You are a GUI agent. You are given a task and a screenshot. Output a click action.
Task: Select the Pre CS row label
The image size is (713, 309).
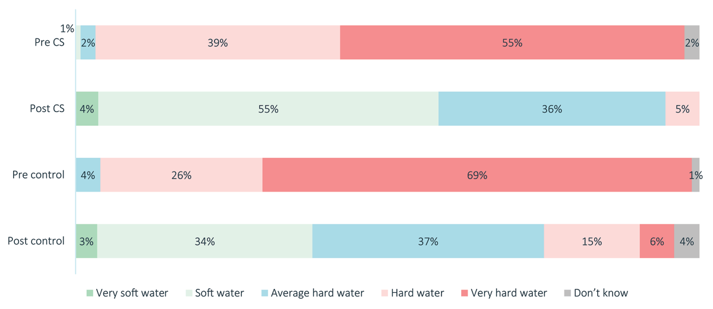49,43
